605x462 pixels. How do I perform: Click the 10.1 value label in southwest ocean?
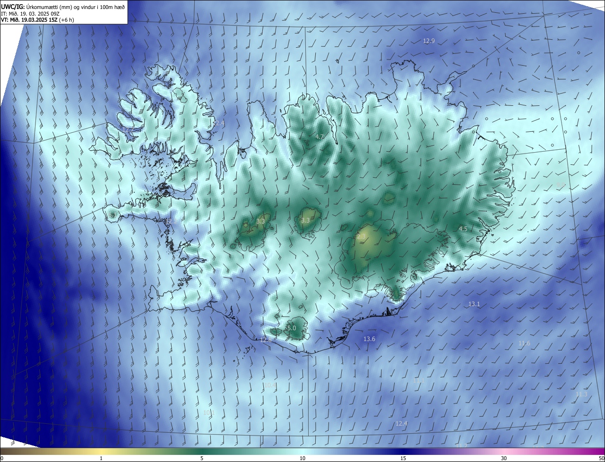(209, 412)
